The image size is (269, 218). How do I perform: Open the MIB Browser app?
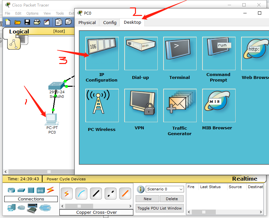(219, 105)
